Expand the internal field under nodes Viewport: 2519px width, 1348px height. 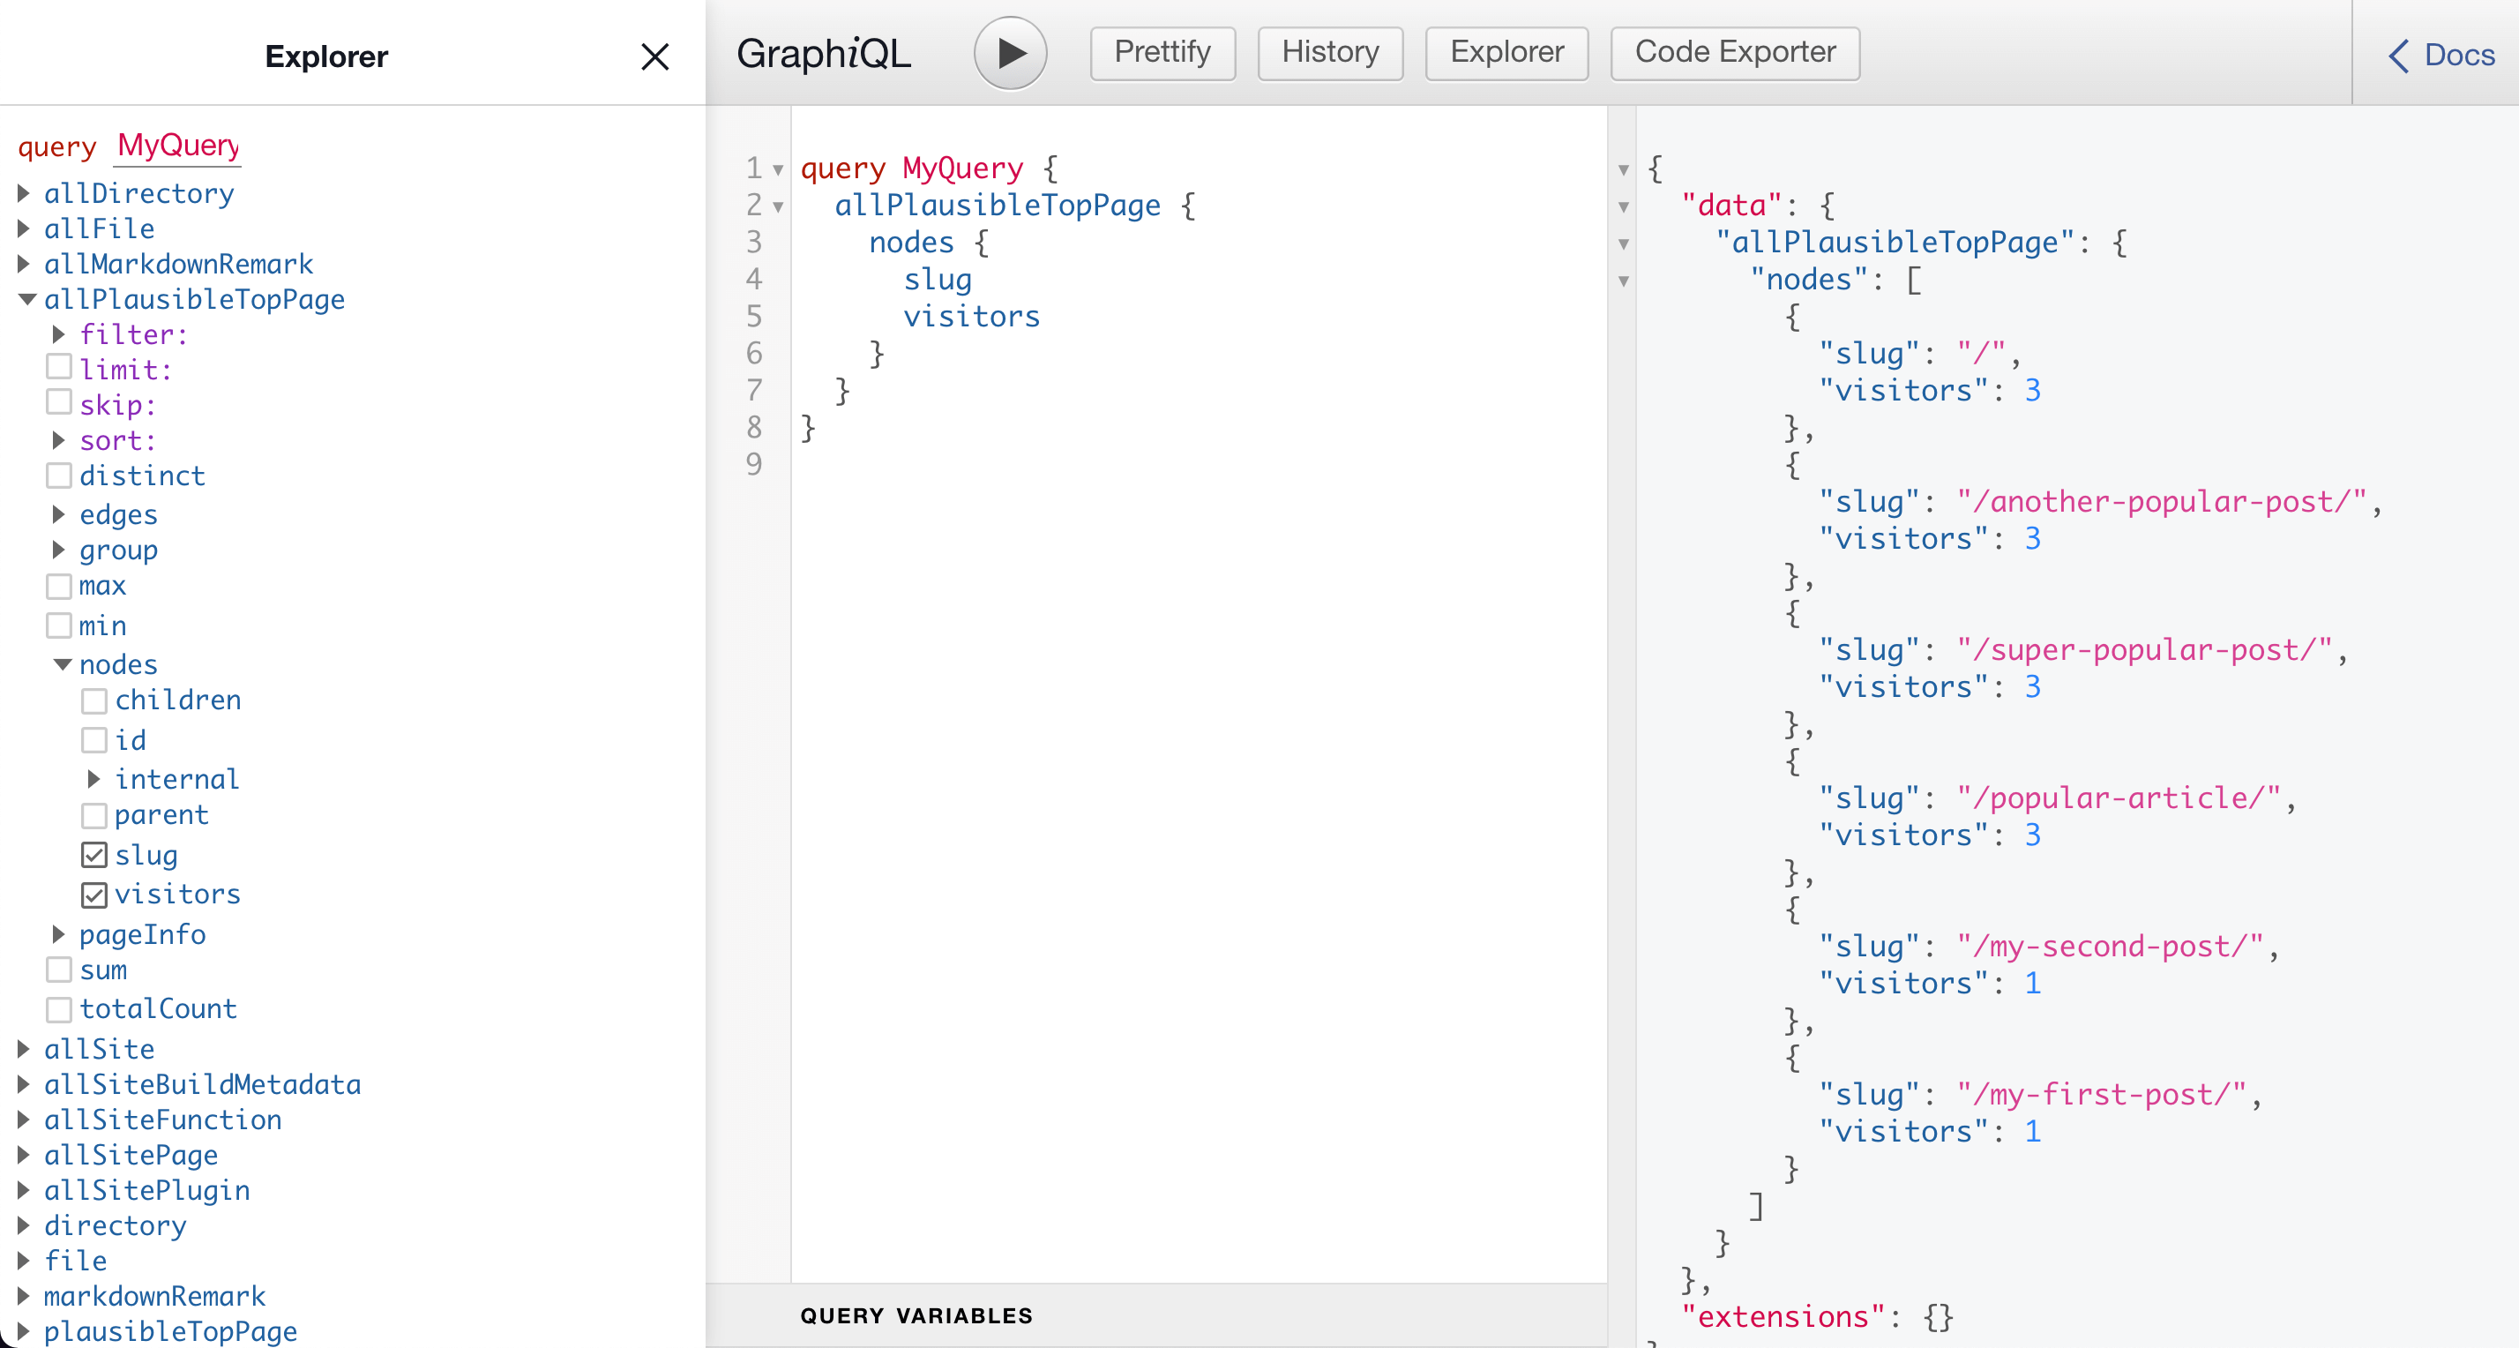pos(95,779)
